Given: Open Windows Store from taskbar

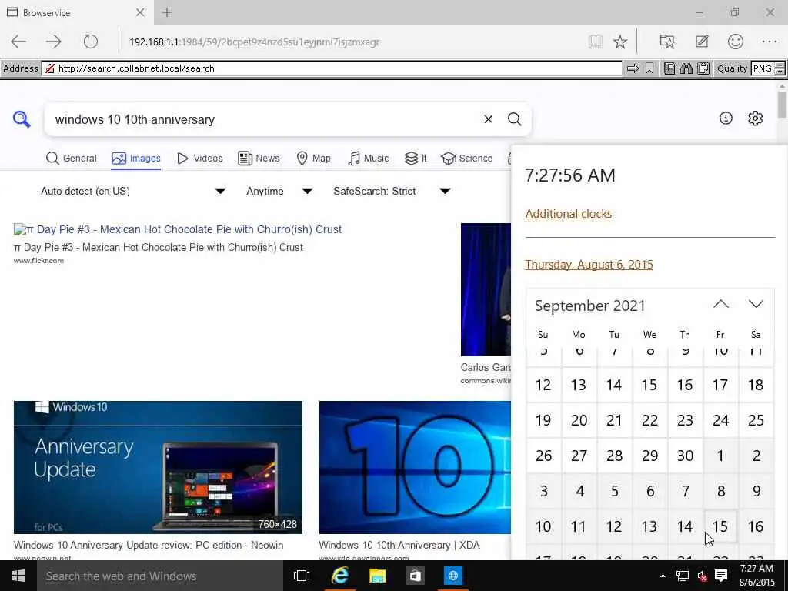Looking at the screenshot, I should (x=415, y=576).
